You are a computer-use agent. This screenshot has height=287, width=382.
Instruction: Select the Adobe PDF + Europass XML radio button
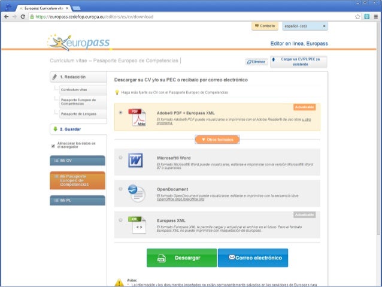(x=120, y=113)
